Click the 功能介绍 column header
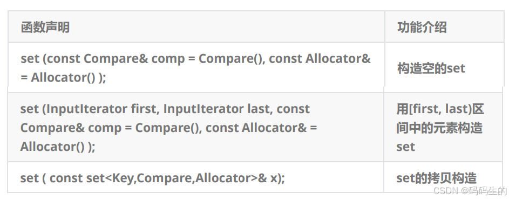The image size is (509, 199). click(422, 28)
